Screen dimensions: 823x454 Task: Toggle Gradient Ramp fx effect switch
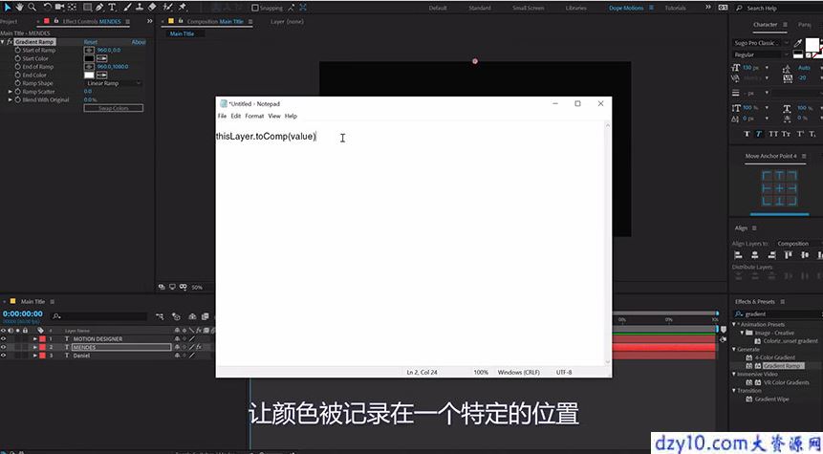click(10, 41)
